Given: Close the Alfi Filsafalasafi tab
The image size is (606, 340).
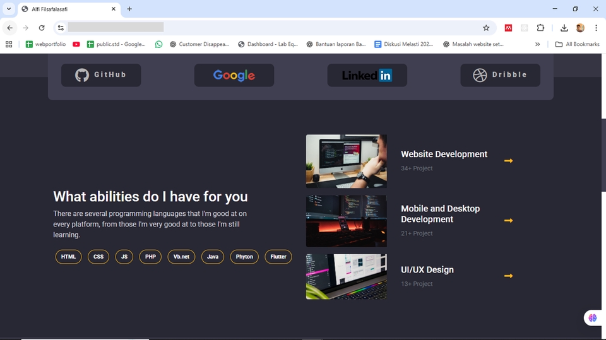Looking at the screenshot, I should (114, 9).
